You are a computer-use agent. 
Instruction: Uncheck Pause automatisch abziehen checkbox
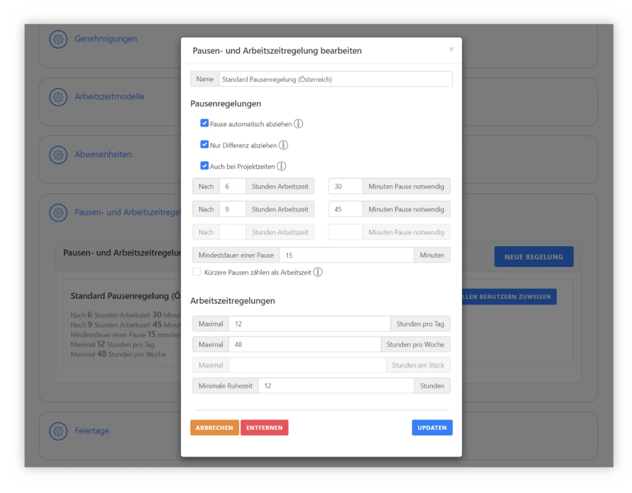[x=205, y=123]
